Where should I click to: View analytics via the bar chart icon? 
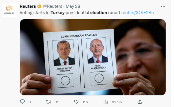pos(106,102)
